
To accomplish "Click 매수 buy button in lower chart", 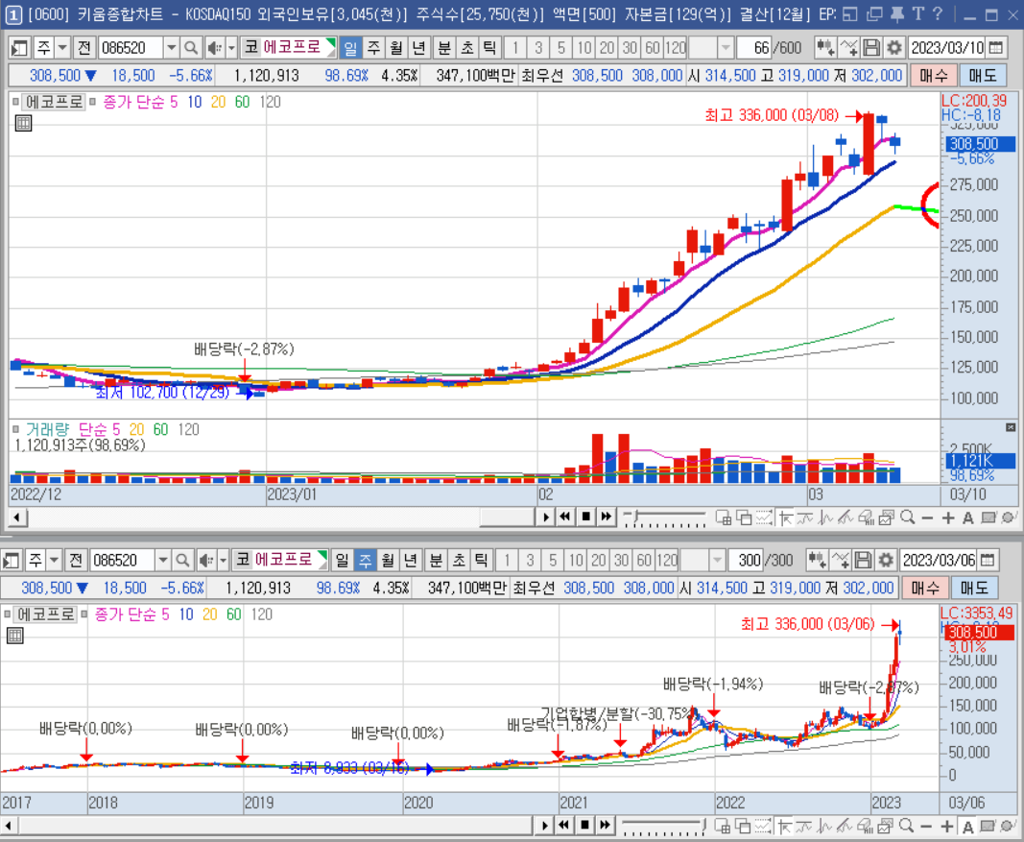I will (x=924, y=588).
